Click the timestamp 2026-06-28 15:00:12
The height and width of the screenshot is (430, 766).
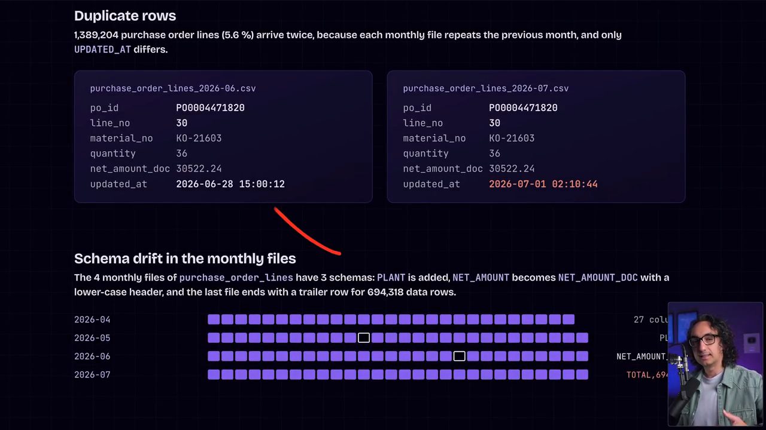coord(230,184)
